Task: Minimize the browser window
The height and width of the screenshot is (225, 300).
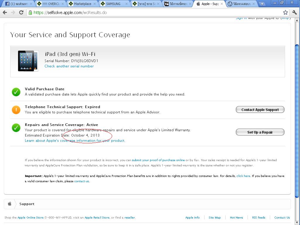Action: [275, 3]
